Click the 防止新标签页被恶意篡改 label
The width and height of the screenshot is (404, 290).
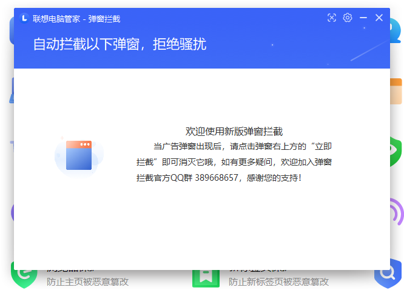pos(278,282)
